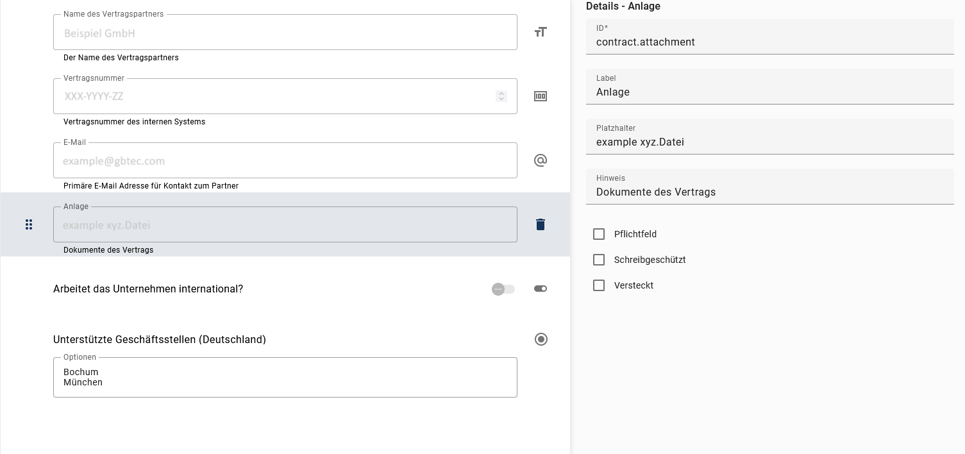Focus the E-Mail input field

[285, 160]
